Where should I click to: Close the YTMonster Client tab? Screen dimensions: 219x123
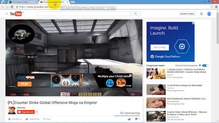coord(37,2)
